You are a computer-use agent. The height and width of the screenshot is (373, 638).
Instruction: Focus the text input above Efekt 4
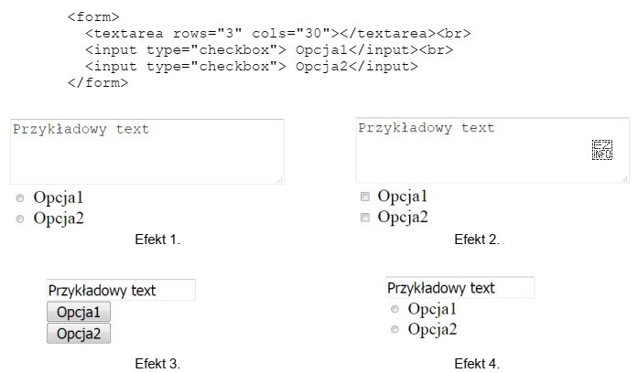point(460,288)
